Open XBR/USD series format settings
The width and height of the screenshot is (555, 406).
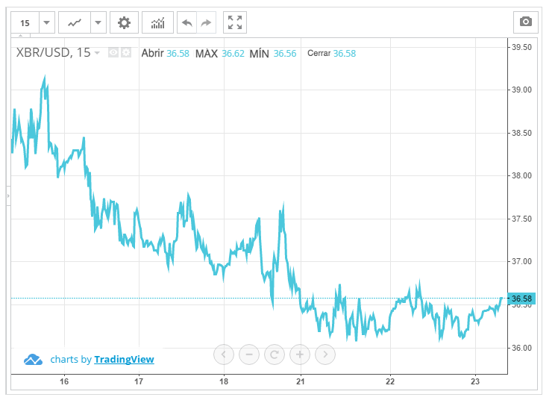coord(126,53)
